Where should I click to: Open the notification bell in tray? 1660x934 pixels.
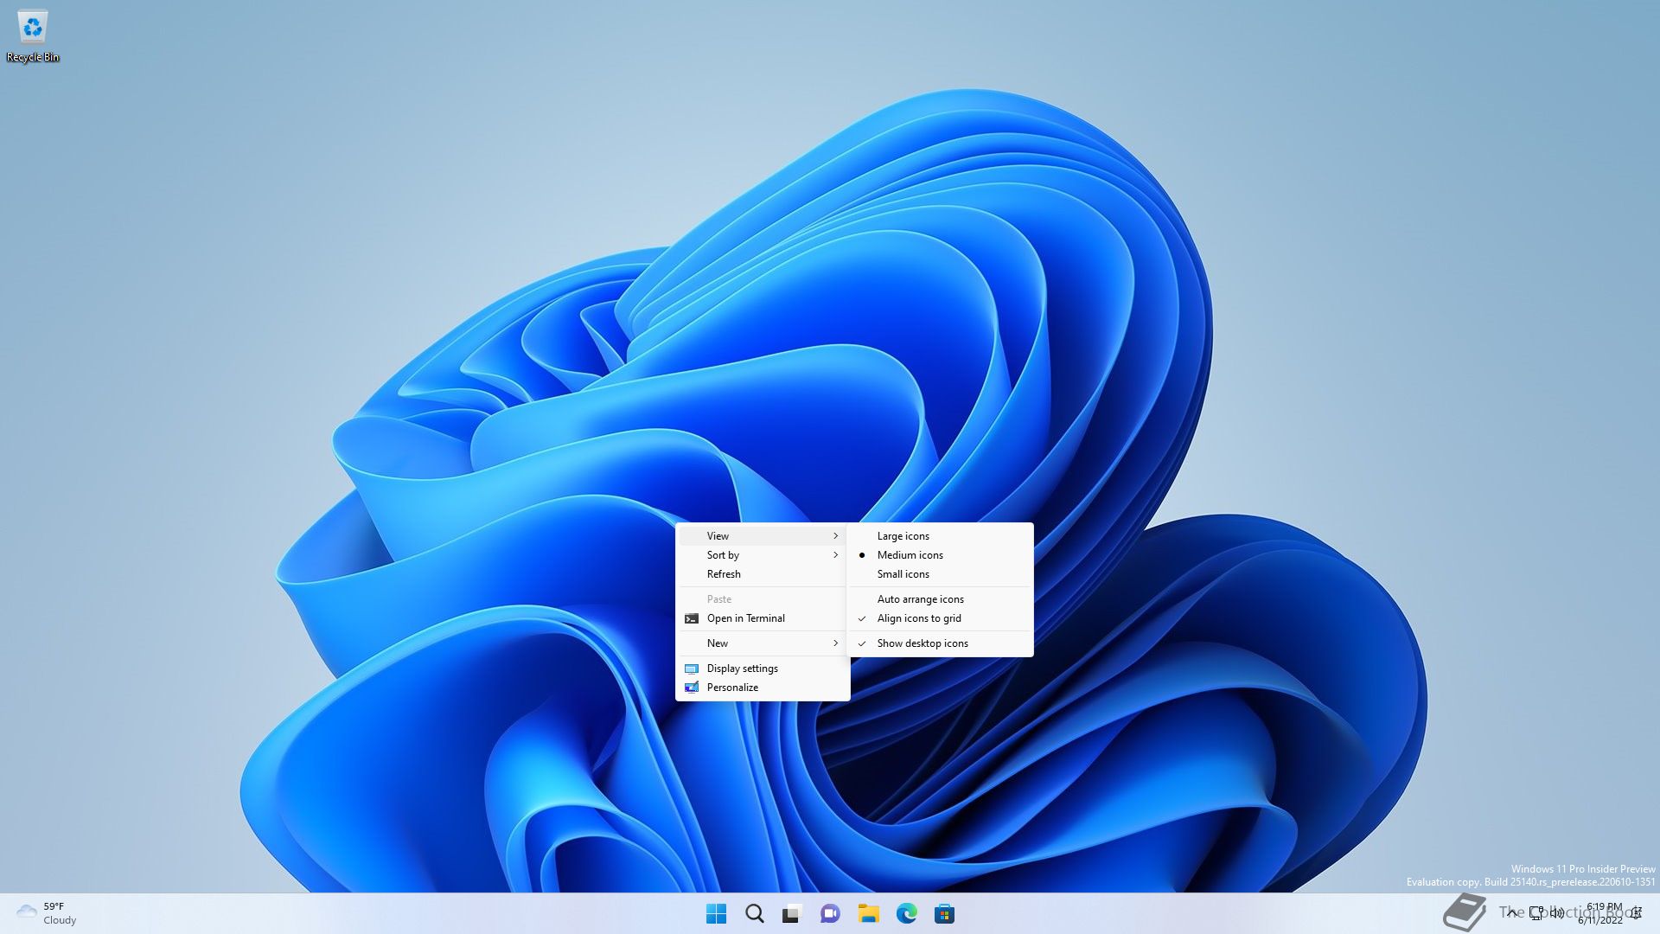coord(1636,913)
